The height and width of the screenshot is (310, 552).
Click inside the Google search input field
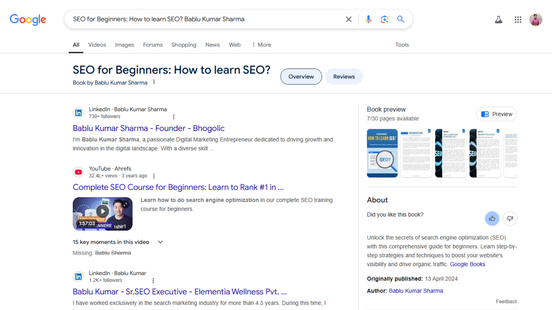201,19
